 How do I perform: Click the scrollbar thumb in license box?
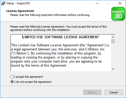click(113, 41)
